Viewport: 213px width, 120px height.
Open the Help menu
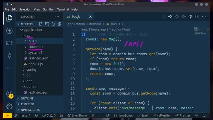75,9
